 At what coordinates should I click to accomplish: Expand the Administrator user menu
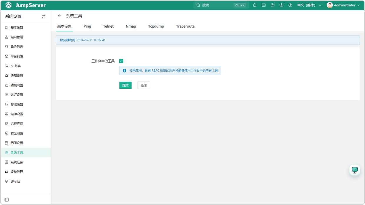click(343, 5)
